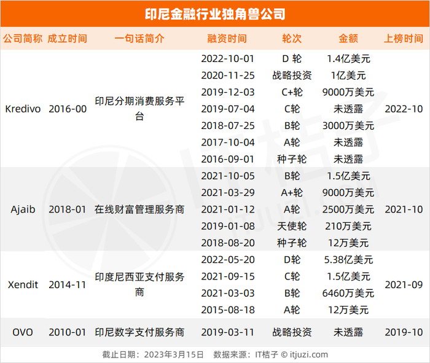Click listing date 2019-10

(x=404, y=332)
